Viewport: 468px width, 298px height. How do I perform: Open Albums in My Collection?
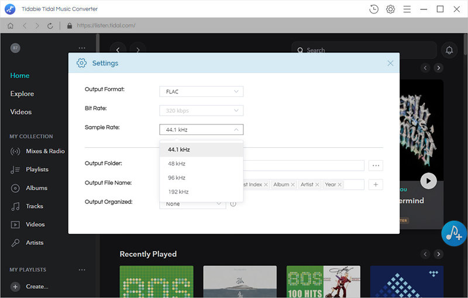coord(29,188)
